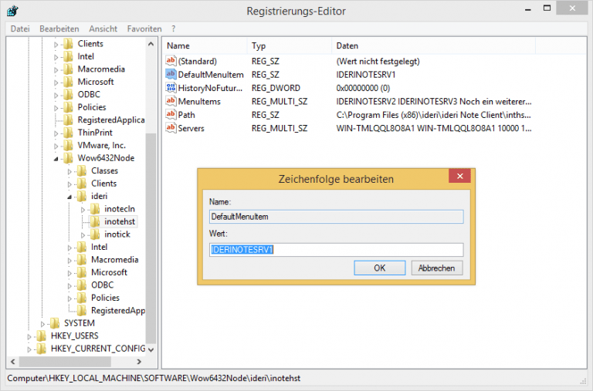Select the Clients key under Wow6432Node

click(103, 184)
